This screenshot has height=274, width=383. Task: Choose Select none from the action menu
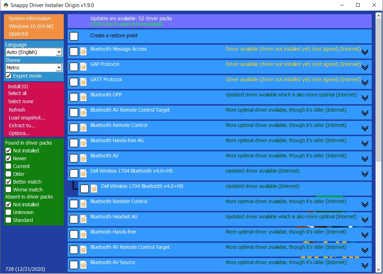click(20, 101)
